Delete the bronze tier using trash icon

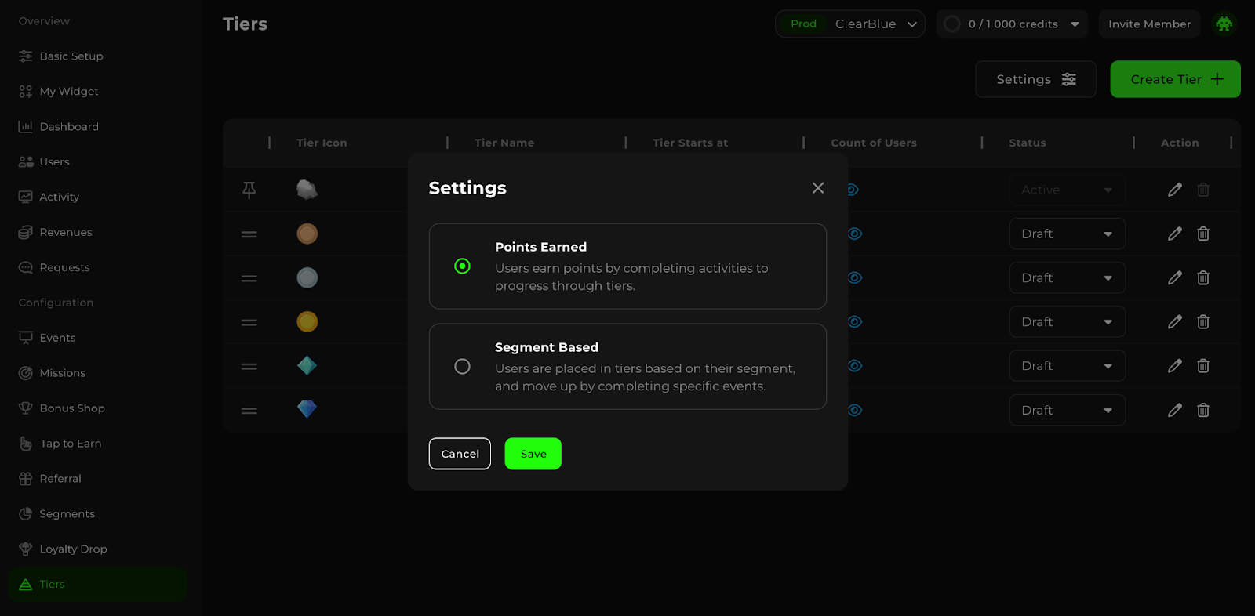click(x=1203, y=234)
